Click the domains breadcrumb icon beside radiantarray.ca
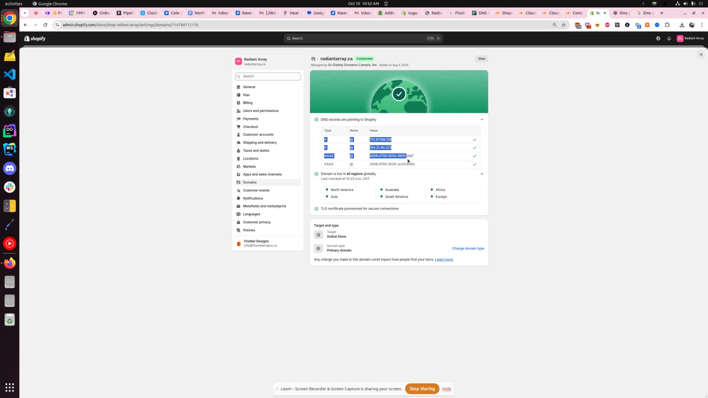This screenshot has width=708, height=398. 313,59
